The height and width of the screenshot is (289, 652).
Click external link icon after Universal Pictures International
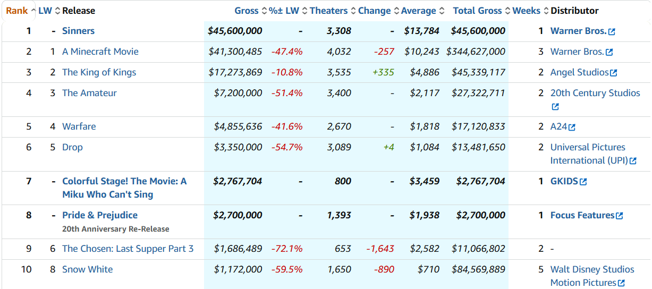click(x=633, y=161)
